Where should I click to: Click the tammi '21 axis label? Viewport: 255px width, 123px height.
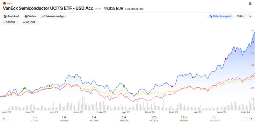pyautogui.click(x=6, y=112)
